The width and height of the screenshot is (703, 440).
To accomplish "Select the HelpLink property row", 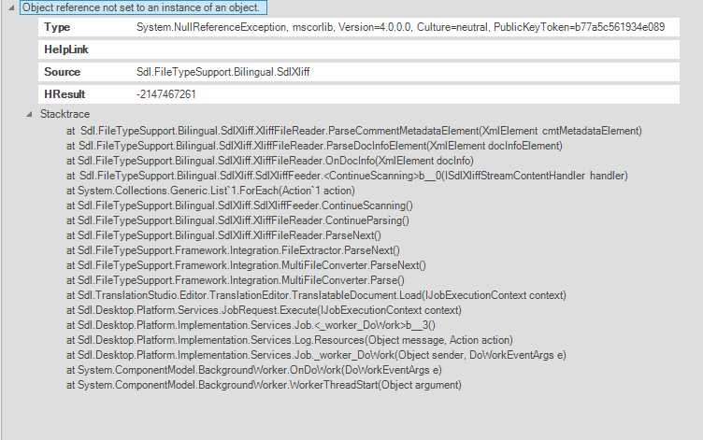I will pyautogui.click(x=359, y=50).
